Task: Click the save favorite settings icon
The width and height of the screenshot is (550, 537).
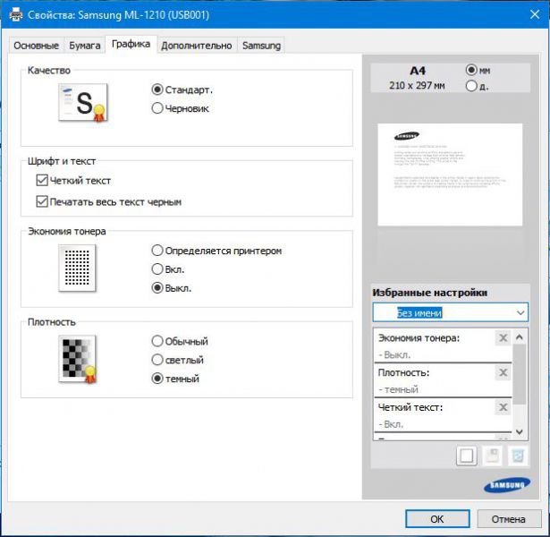Action: click(x=491, y=456)
